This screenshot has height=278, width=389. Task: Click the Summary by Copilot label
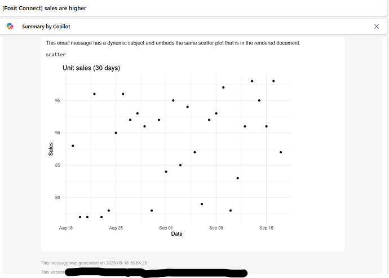(46, 27)
